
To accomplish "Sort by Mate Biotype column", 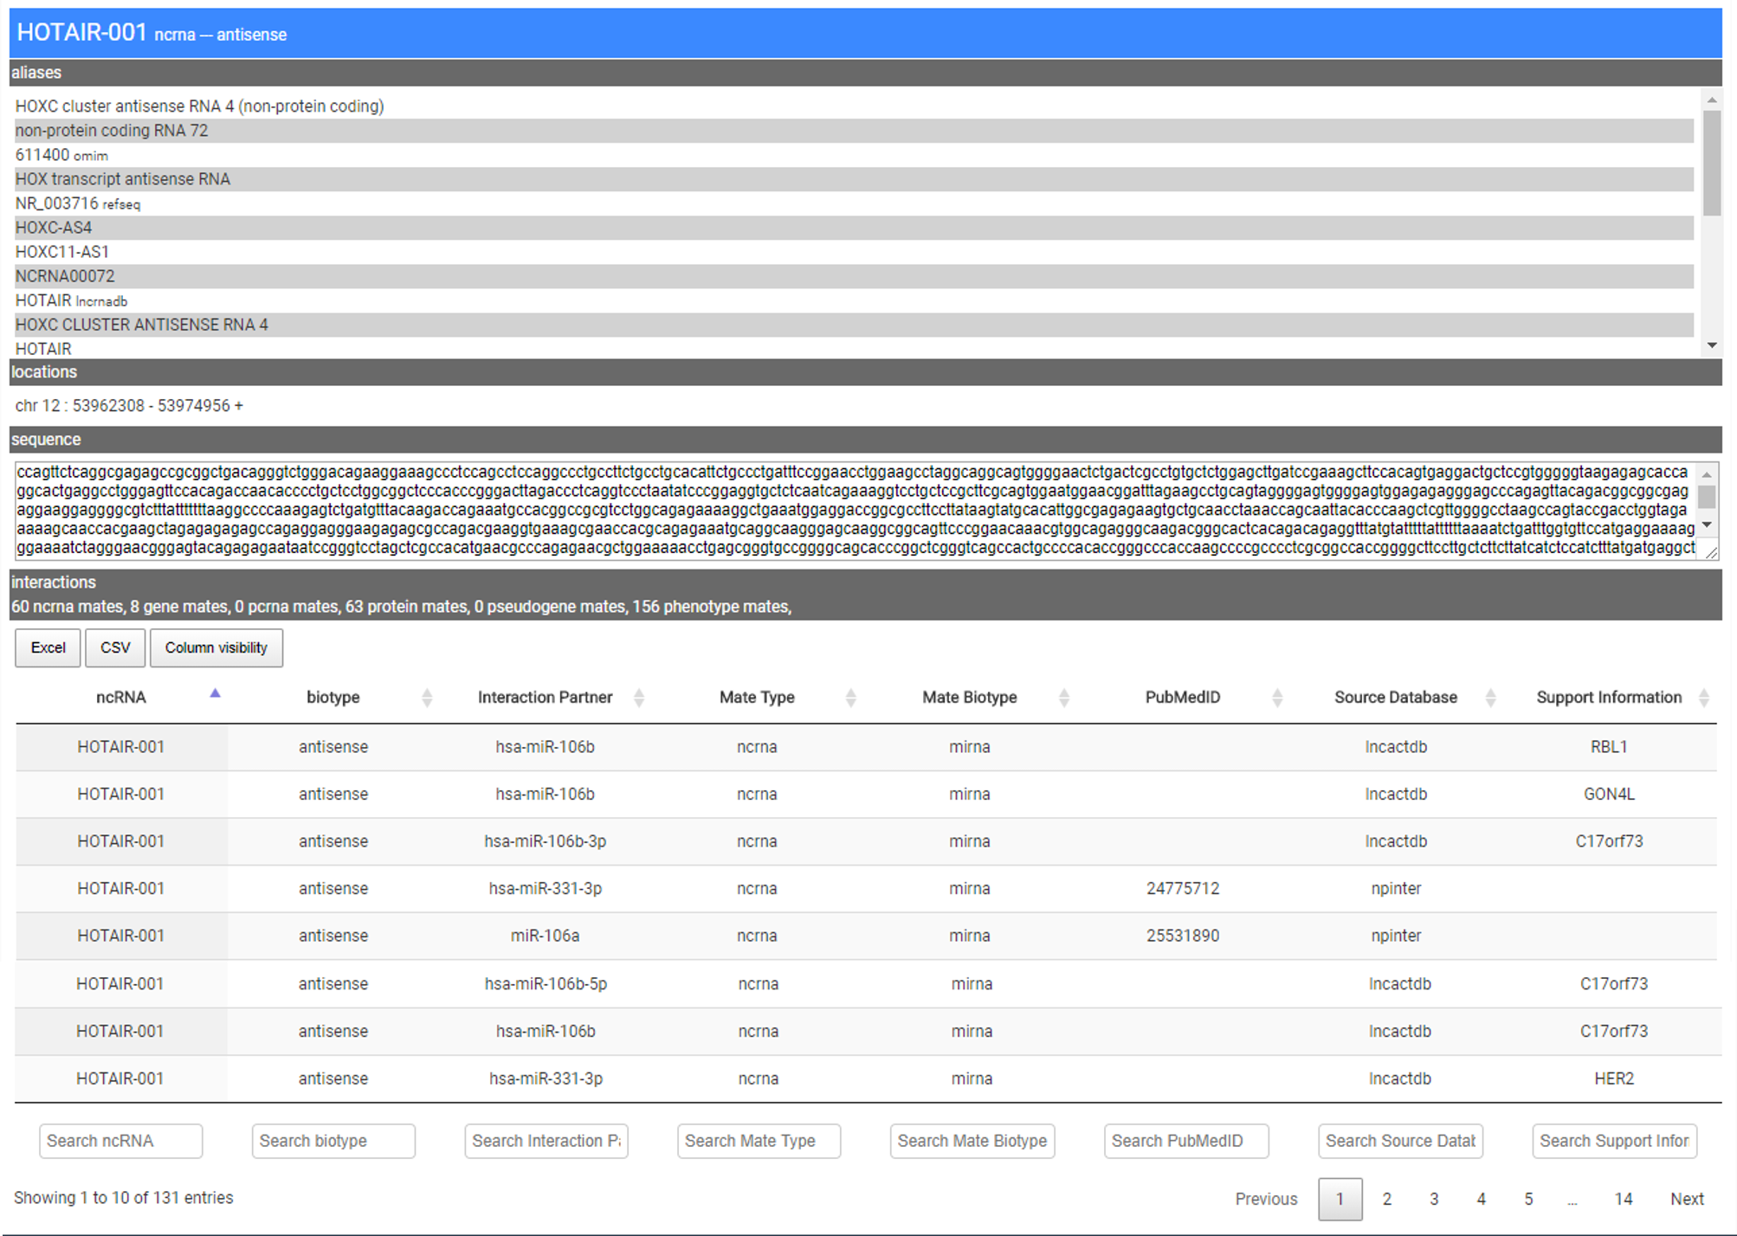I will 1064,698.
